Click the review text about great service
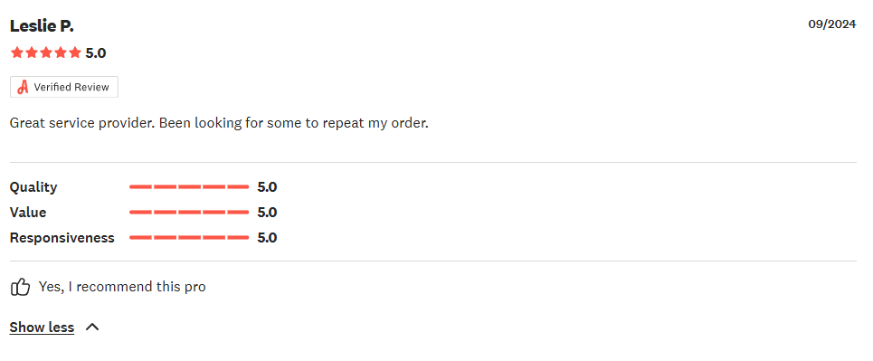This screenshot has height=361, width=873. pyautogui.click(x=219, y=123)
